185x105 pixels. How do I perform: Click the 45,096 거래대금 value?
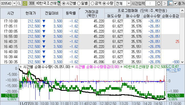tap(99, 62)
